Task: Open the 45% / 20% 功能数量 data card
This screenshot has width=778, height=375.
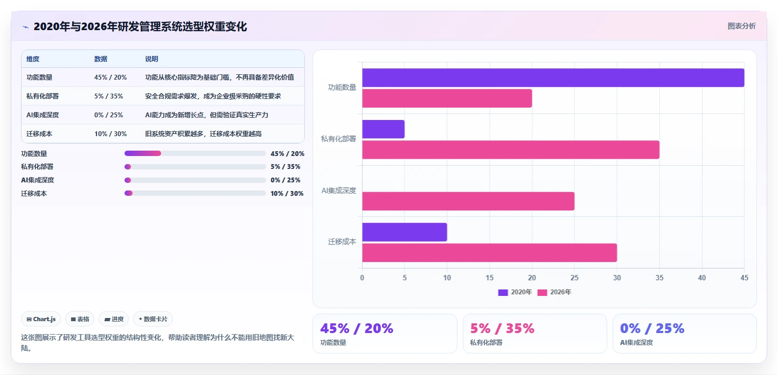Action: [x=385, y=334]
